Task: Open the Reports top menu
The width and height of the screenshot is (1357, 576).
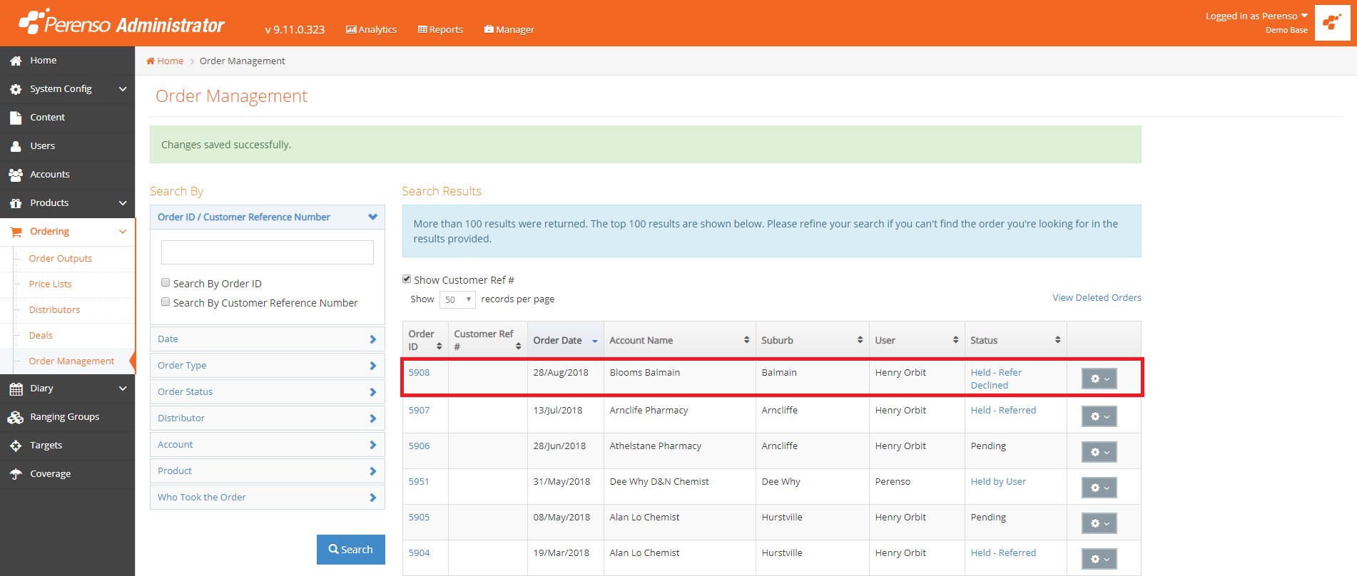Action: point(440,29)
